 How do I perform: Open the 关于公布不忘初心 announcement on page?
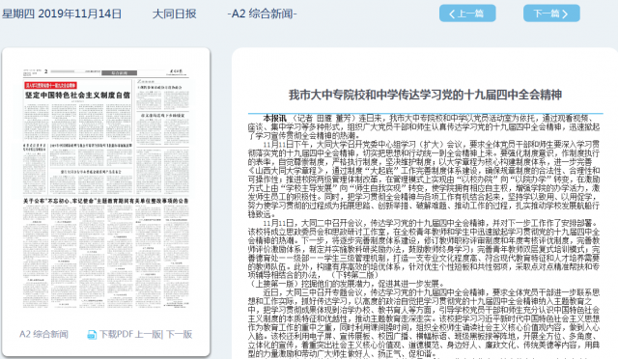pos(105,201)
